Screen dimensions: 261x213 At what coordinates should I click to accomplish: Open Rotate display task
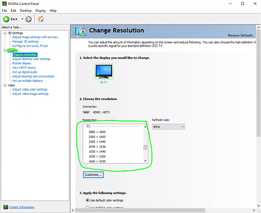(22, 63)
